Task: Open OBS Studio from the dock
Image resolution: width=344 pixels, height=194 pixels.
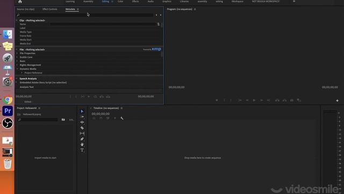Action: 8,123
